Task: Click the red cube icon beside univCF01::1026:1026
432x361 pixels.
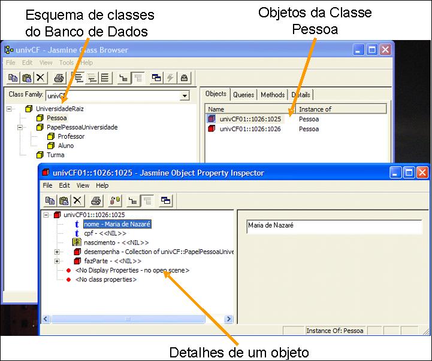Action: 211,129
